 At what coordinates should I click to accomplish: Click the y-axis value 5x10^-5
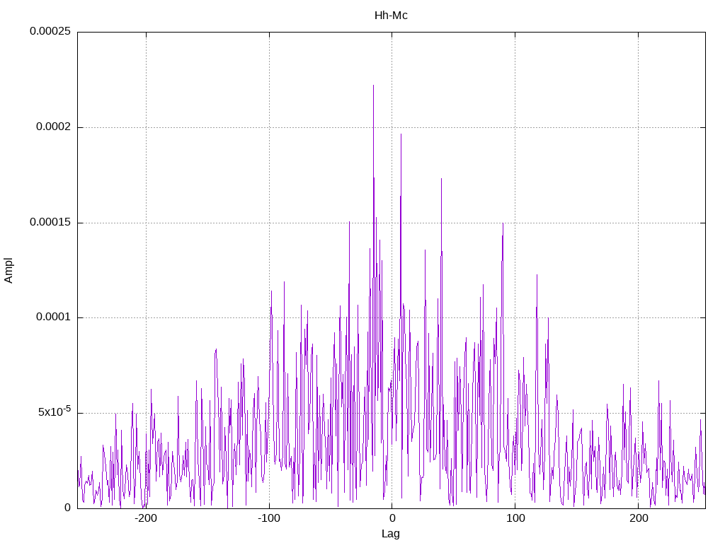coord(55,411)
